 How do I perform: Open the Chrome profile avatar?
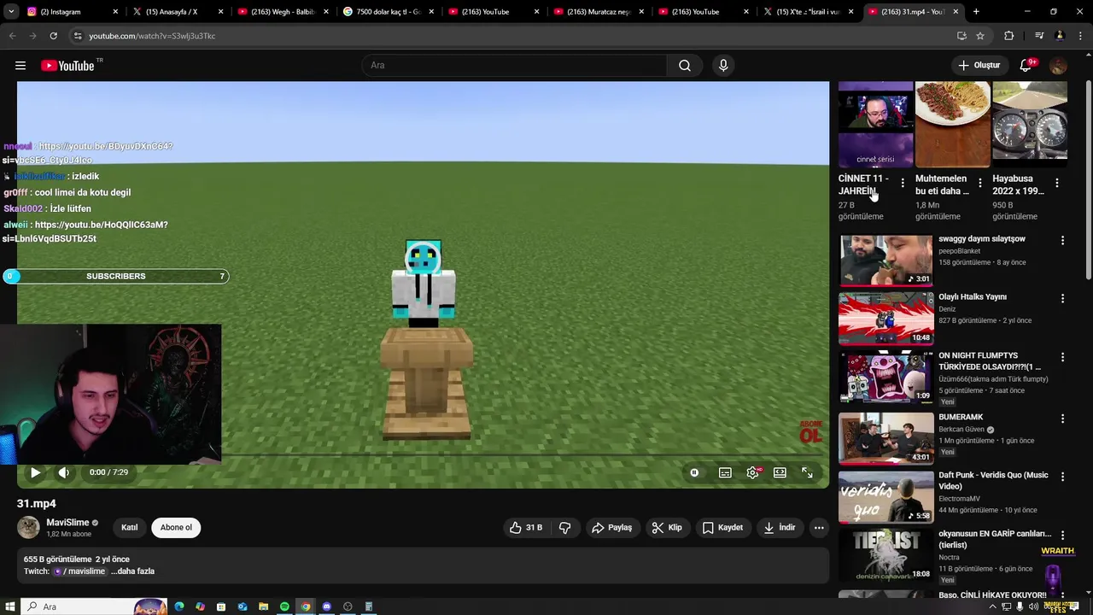(1060, 36)
